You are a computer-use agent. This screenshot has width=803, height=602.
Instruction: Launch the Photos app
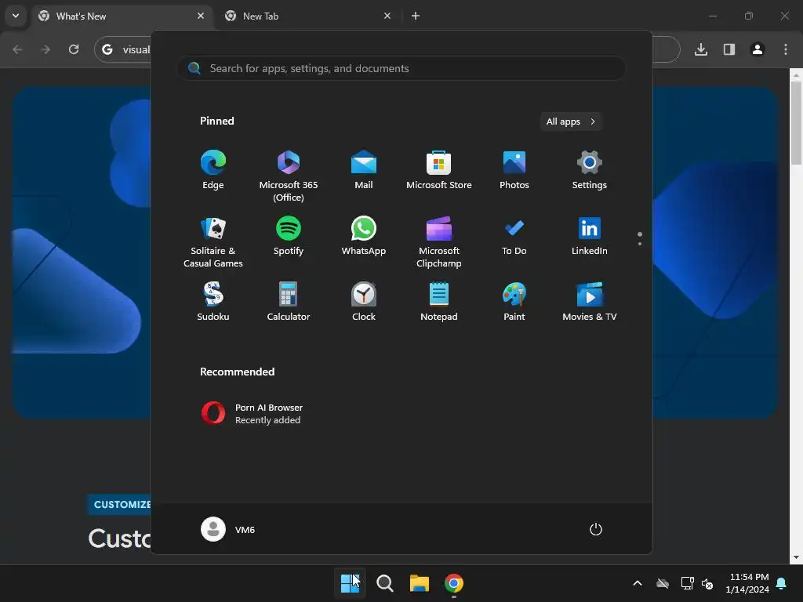[514, 170]
